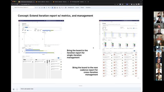Close the Prototype (WIP) browser tab

coord(85,2)
